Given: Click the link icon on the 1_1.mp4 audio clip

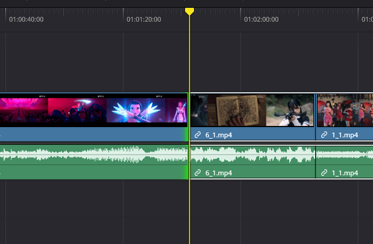Looking at the screenshot, I should (x=324, y=173).
